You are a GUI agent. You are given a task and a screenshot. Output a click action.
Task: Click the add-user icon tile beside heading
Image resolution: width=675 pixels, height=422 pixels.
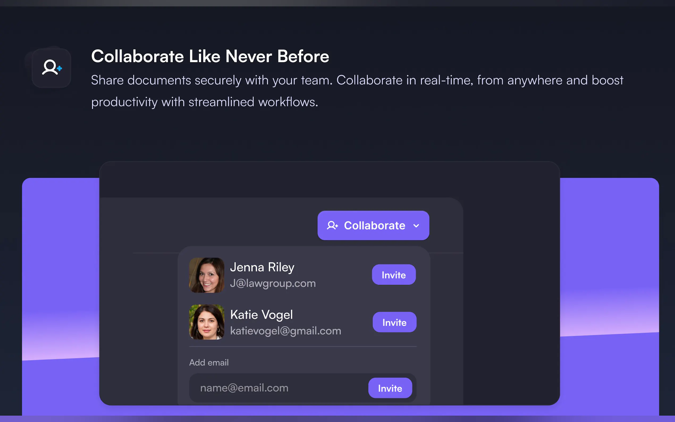(51, 68)
